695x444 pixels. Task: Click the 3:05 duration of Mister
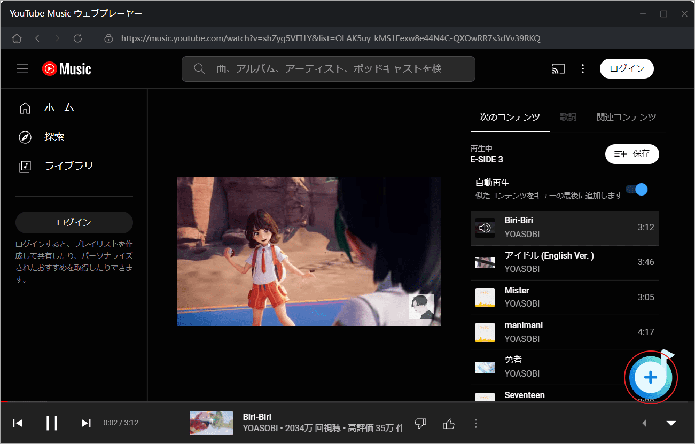coord(646,297)
